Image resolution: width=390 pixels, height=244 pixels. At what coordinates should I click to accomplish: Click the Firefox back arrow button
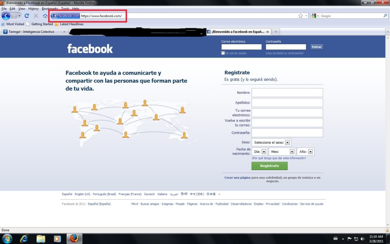pyautogui.click(x=6, y=16)
